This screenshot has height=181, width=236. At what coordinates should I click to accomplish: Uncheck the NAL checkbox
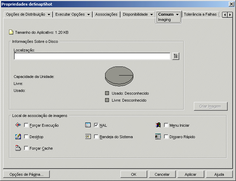pyautogui.click(x=96, y=125)
